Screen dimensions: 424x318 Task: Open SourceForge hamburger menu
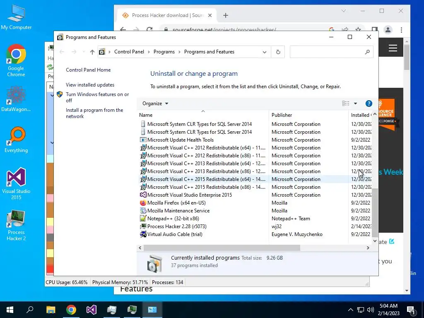click(x=393, y=48)
